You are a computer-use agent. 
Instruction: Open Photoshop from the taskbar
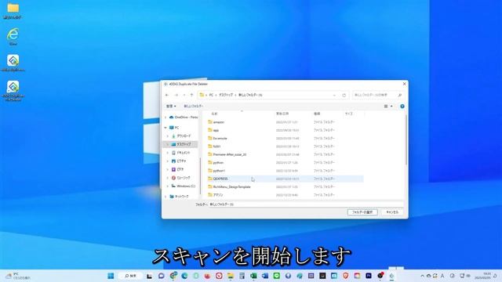(x=369, y=276)
